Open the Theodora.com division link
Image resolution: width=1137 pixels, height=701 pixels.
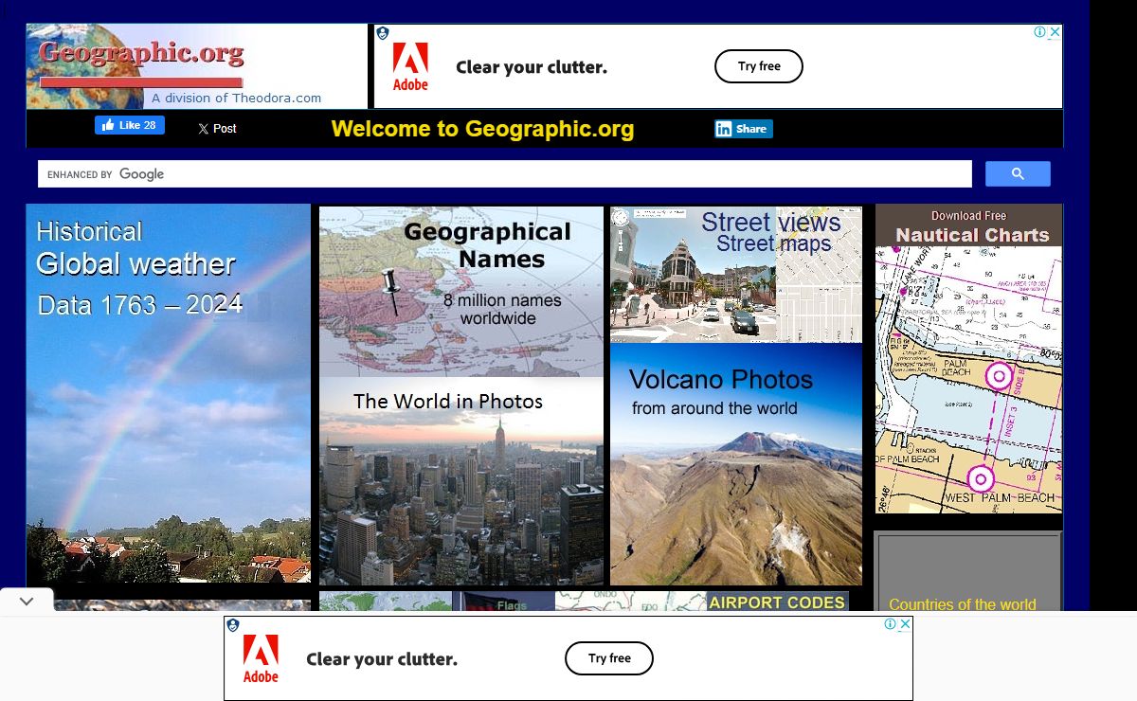[x=236, y=98]
